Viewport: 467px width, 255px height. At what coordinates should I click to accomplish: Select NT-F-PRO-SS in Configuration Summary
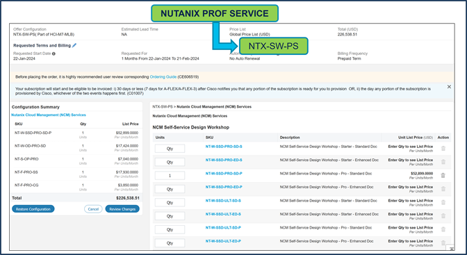click(x=26, y=172)
